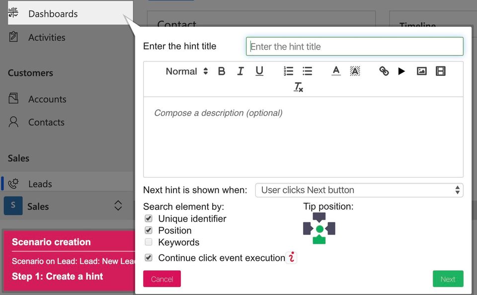Click into the description compose area
The width and height of the screenshot is (477, 295).
(x=303, y=137)
